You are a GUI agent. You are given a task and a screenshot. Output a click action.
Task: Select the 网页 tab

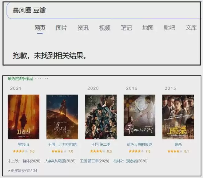(x=40, y=28)
